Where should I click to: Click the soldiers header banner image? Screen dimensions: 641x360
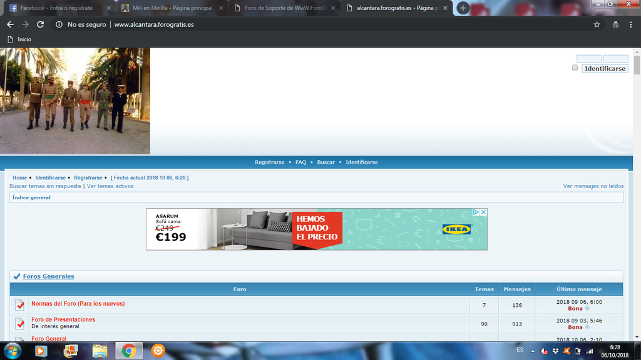point(75,101)
